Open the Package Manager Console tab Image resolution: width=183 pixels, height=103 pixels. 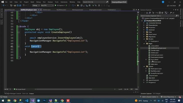pos(13,94)
